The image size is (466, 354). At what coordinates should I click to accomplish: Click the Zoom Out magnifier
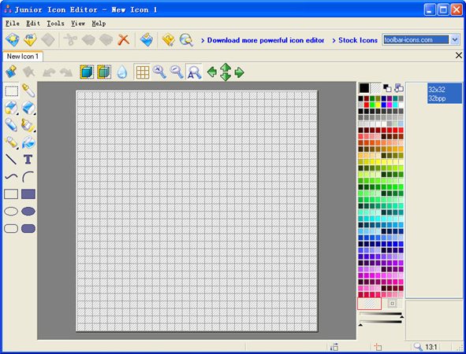[x=177, y=72]
